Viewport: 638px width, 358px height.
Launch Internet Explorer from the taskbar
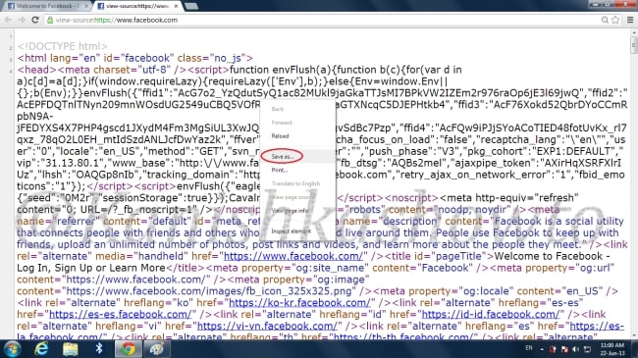pos(41,349)
